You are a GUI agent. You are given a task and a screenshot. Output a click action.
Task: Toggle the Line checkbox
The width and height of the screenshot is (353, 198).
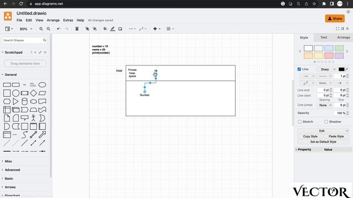299,69
